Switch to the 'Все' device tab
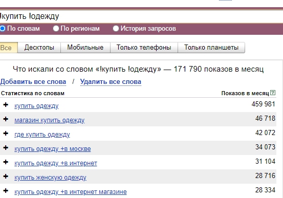 coord(9,48)
